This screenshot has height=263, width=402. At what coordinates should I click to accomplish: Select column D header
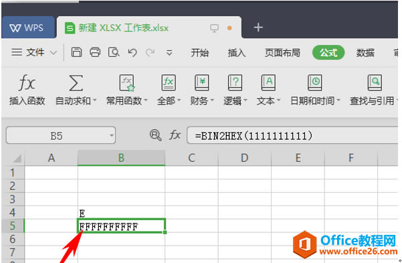pos(245,158)
